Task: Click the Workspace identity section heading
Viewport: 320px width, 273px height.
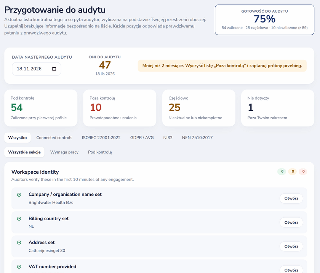Action: tap(35, 172)
